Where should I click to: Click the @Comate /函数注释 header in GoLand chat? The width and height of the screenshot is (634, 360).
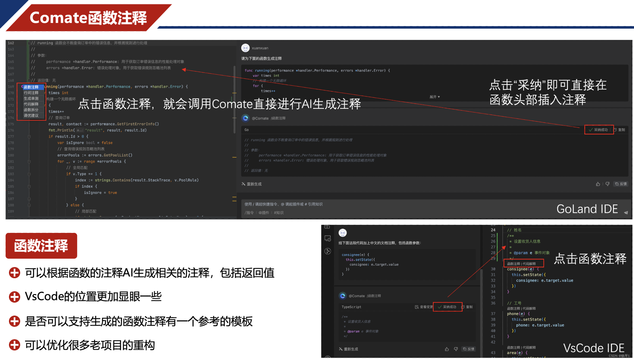coord(269,118)
